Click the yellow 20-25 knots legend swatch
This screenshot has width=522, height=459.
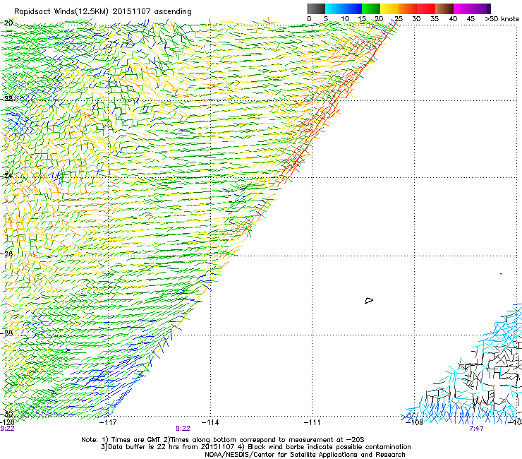(389, 8)
